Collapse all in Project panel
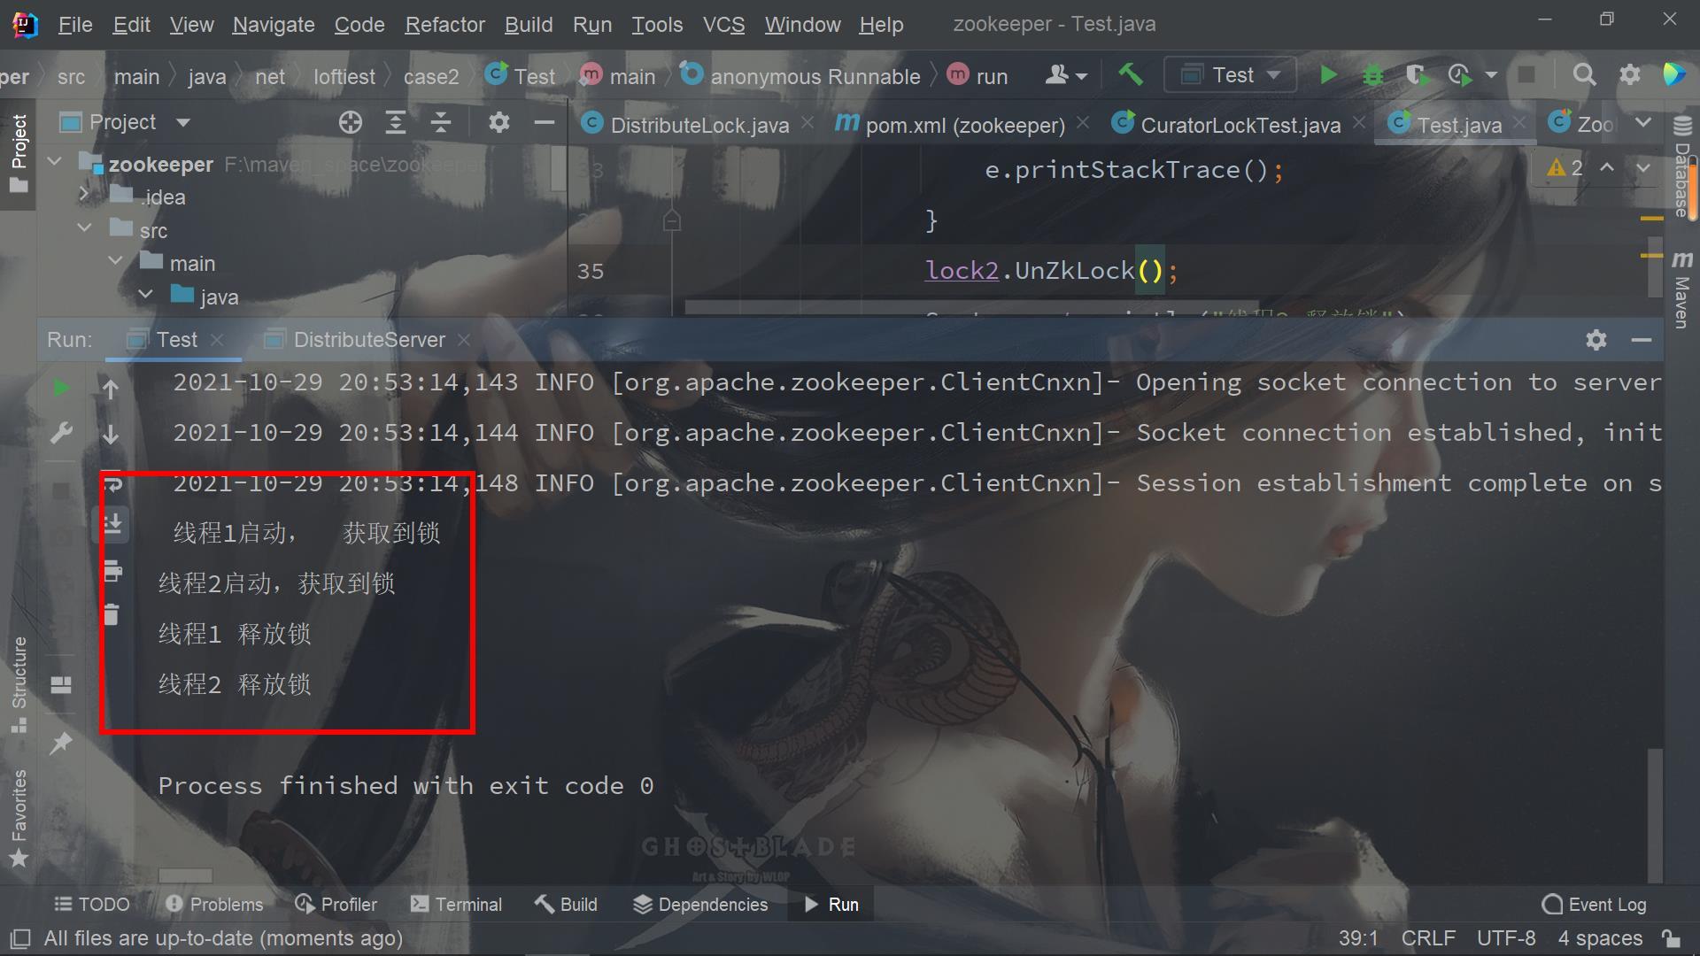This screenshot has height=956, width=1700. point(441,122)
